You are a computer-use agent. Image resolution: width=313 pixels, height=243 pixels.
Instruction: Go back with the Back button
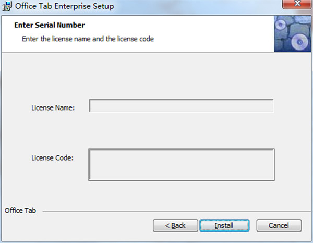(175, 226)
